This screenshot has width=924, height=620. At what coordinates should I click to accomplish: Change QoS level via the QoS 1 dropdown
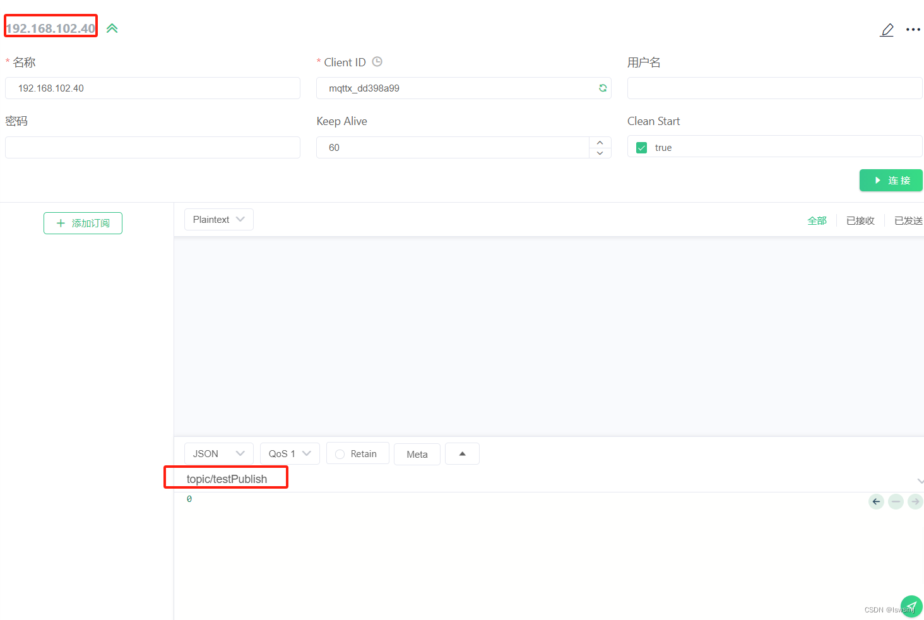pos(289,453)
